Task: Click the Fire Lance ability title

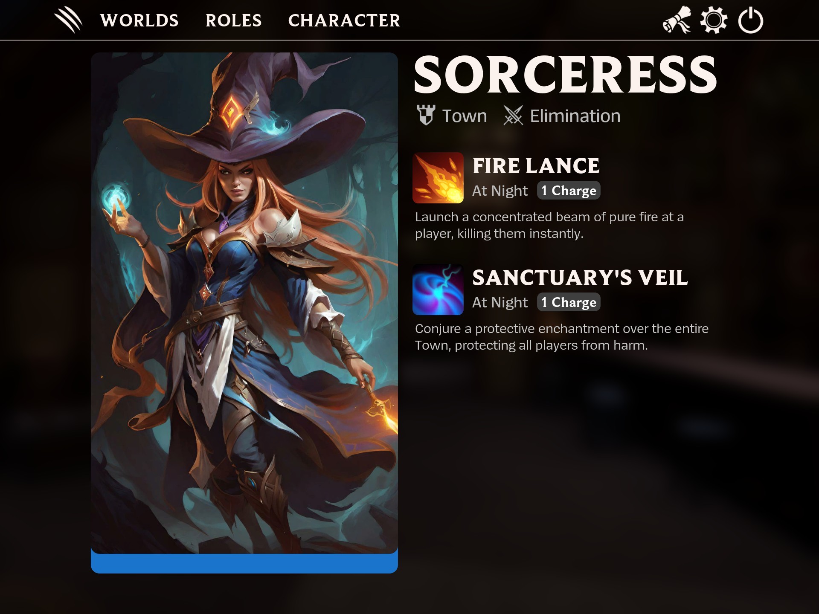Action: (x=536, y=166)
